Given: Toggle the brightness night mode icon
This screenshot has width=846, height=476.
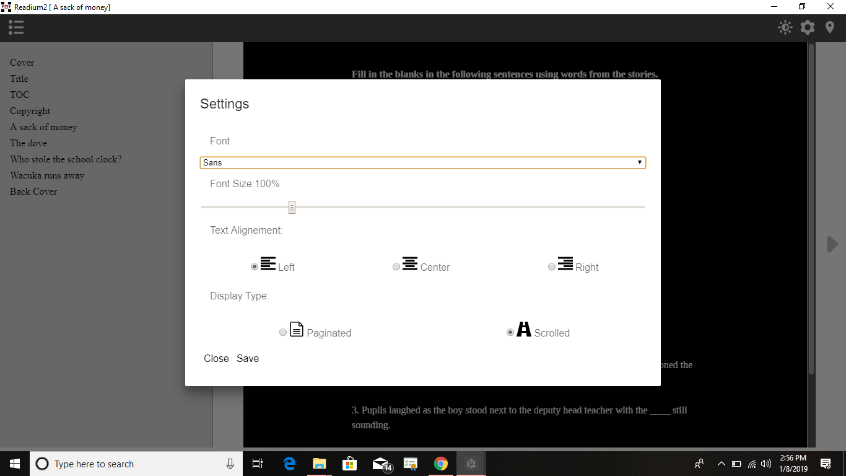Looking at the screenshot, I should click(x=785, y=27).
